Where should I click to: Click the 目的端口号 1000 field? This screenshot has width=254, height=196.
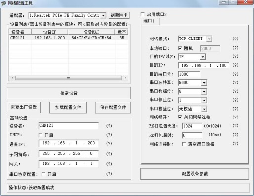click(x=189, y=74)
